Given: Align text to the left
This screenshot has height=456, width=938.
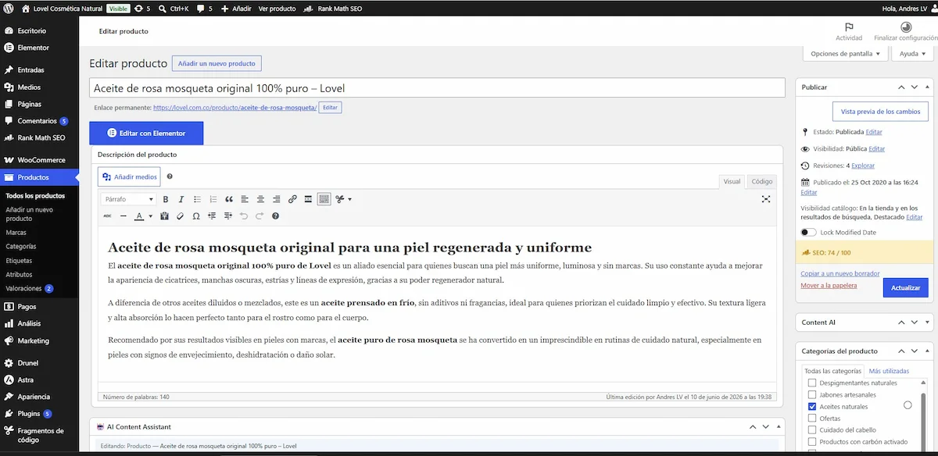Looking at the screenshot, I should [x=245, y=199].
